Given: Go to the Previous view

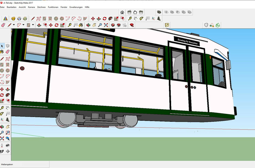Looking at the screenshot, I should click(x=7, y=138).
